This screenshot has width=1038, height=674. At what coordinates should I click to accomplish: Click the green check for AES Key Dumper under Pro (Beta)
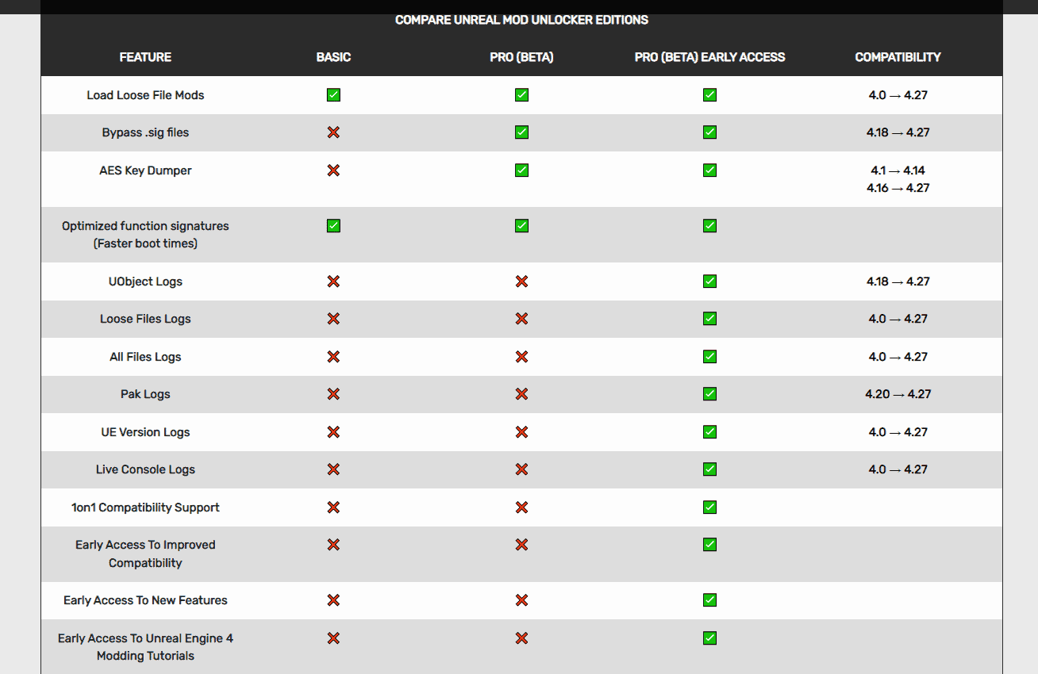click(521, 170)
